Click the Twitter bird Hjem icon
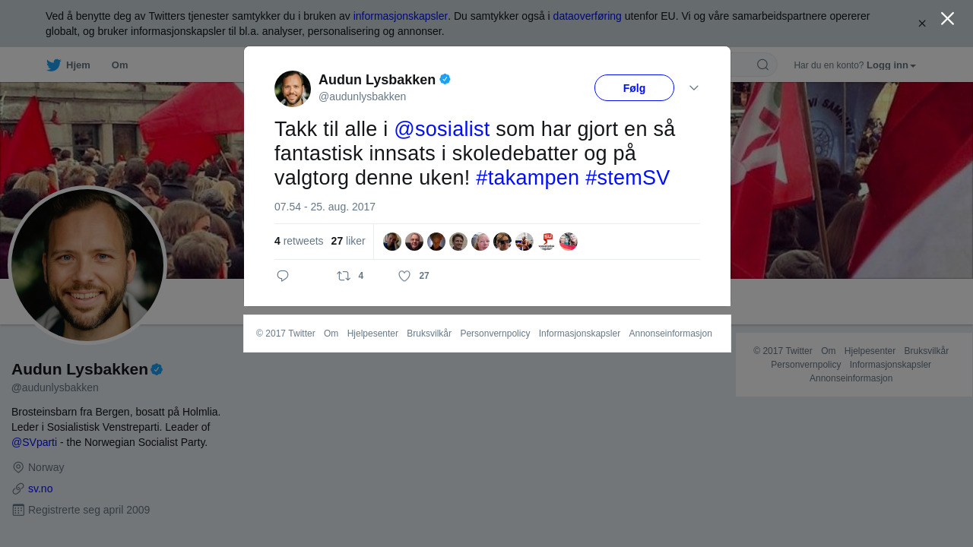973x547 pixels. pos(53,65)
